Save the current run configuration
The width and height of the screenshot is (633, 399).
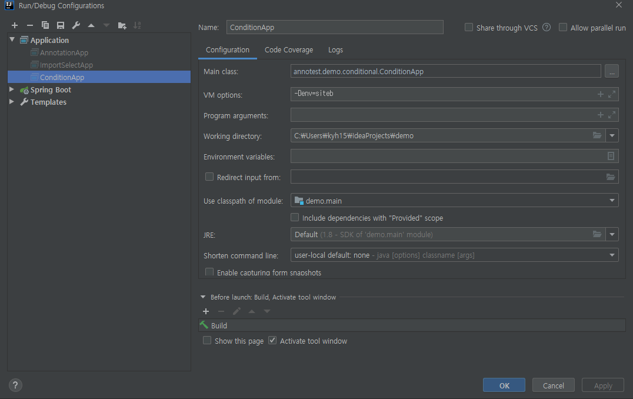60,25
